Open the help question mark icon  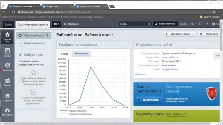pyautogui.click(x=214, y=24)
